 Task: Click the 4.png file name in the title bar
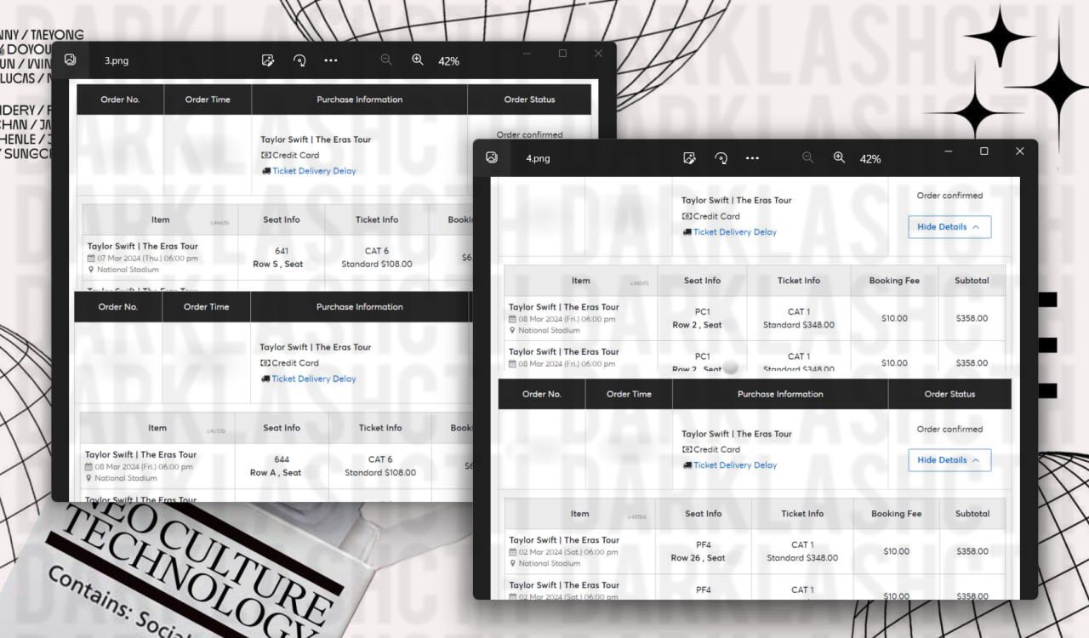click(538, 159)
